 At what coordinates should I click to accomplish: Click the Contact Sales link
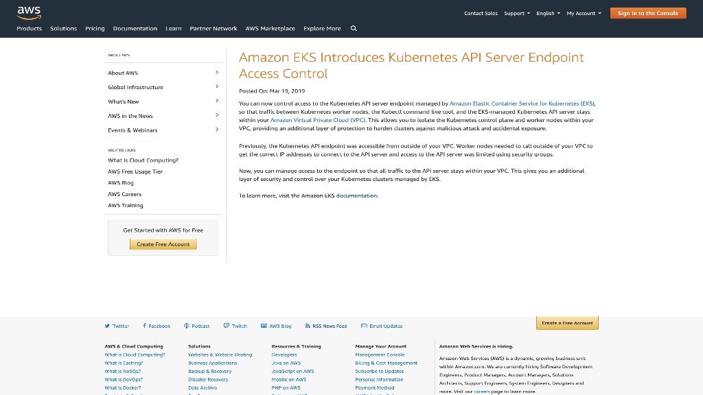point(481,14)
